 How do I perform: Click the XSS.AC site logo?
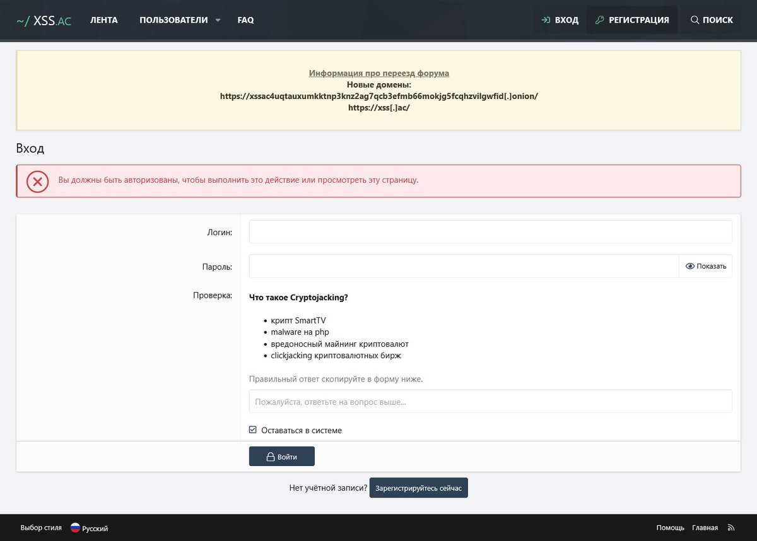(44, 20)
